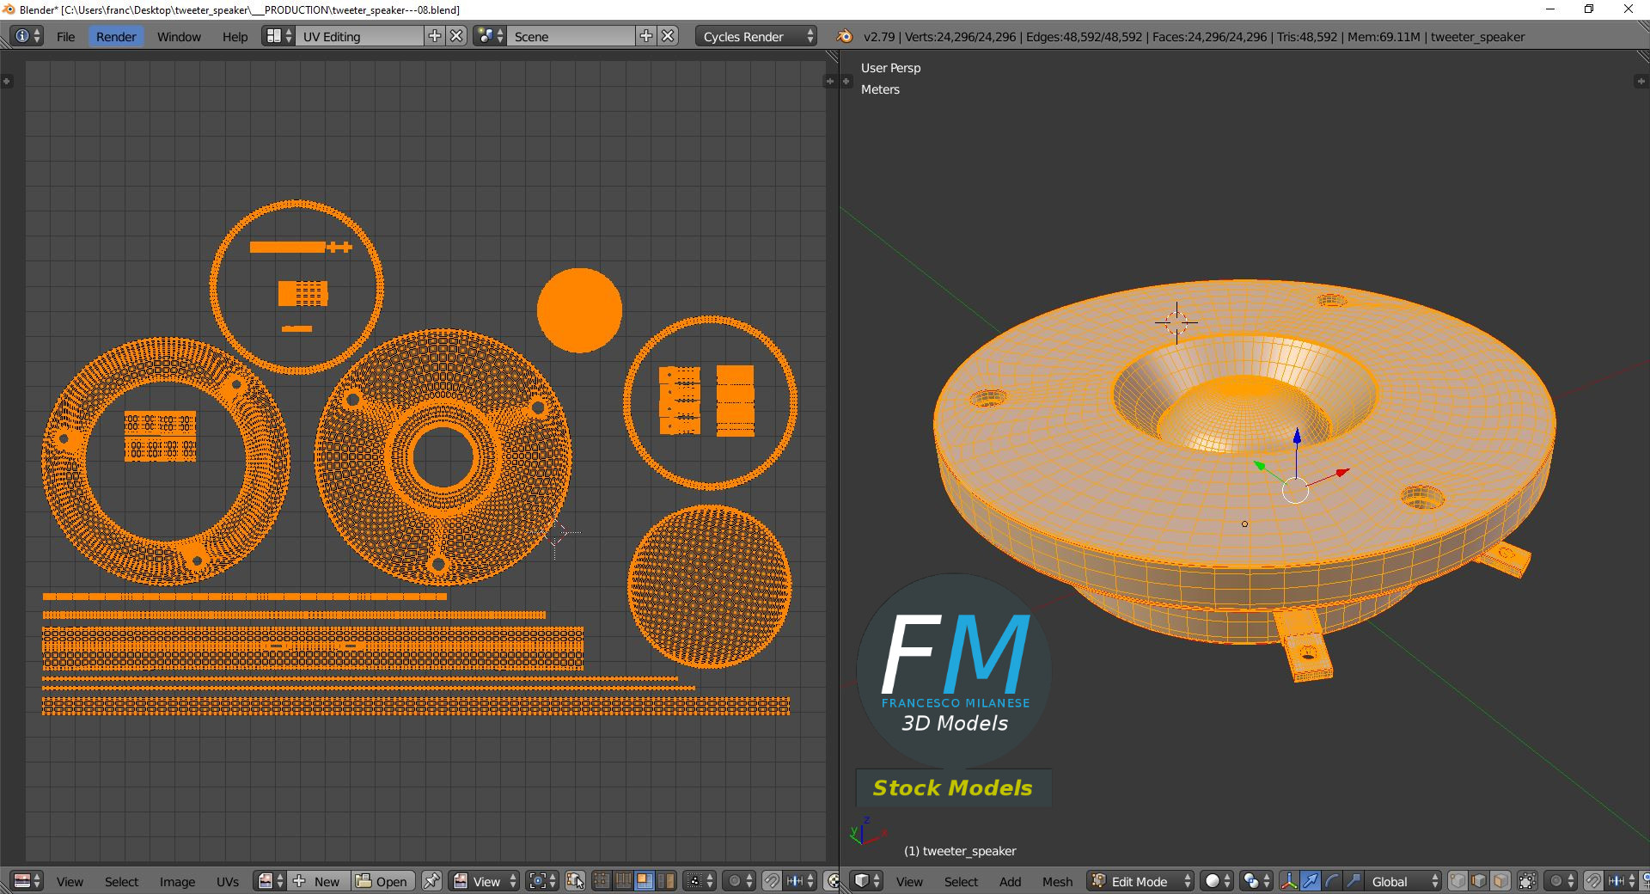Select the scale manipulator icon
Screen dimensions: 1650x894
click(x=1353, y=881)
